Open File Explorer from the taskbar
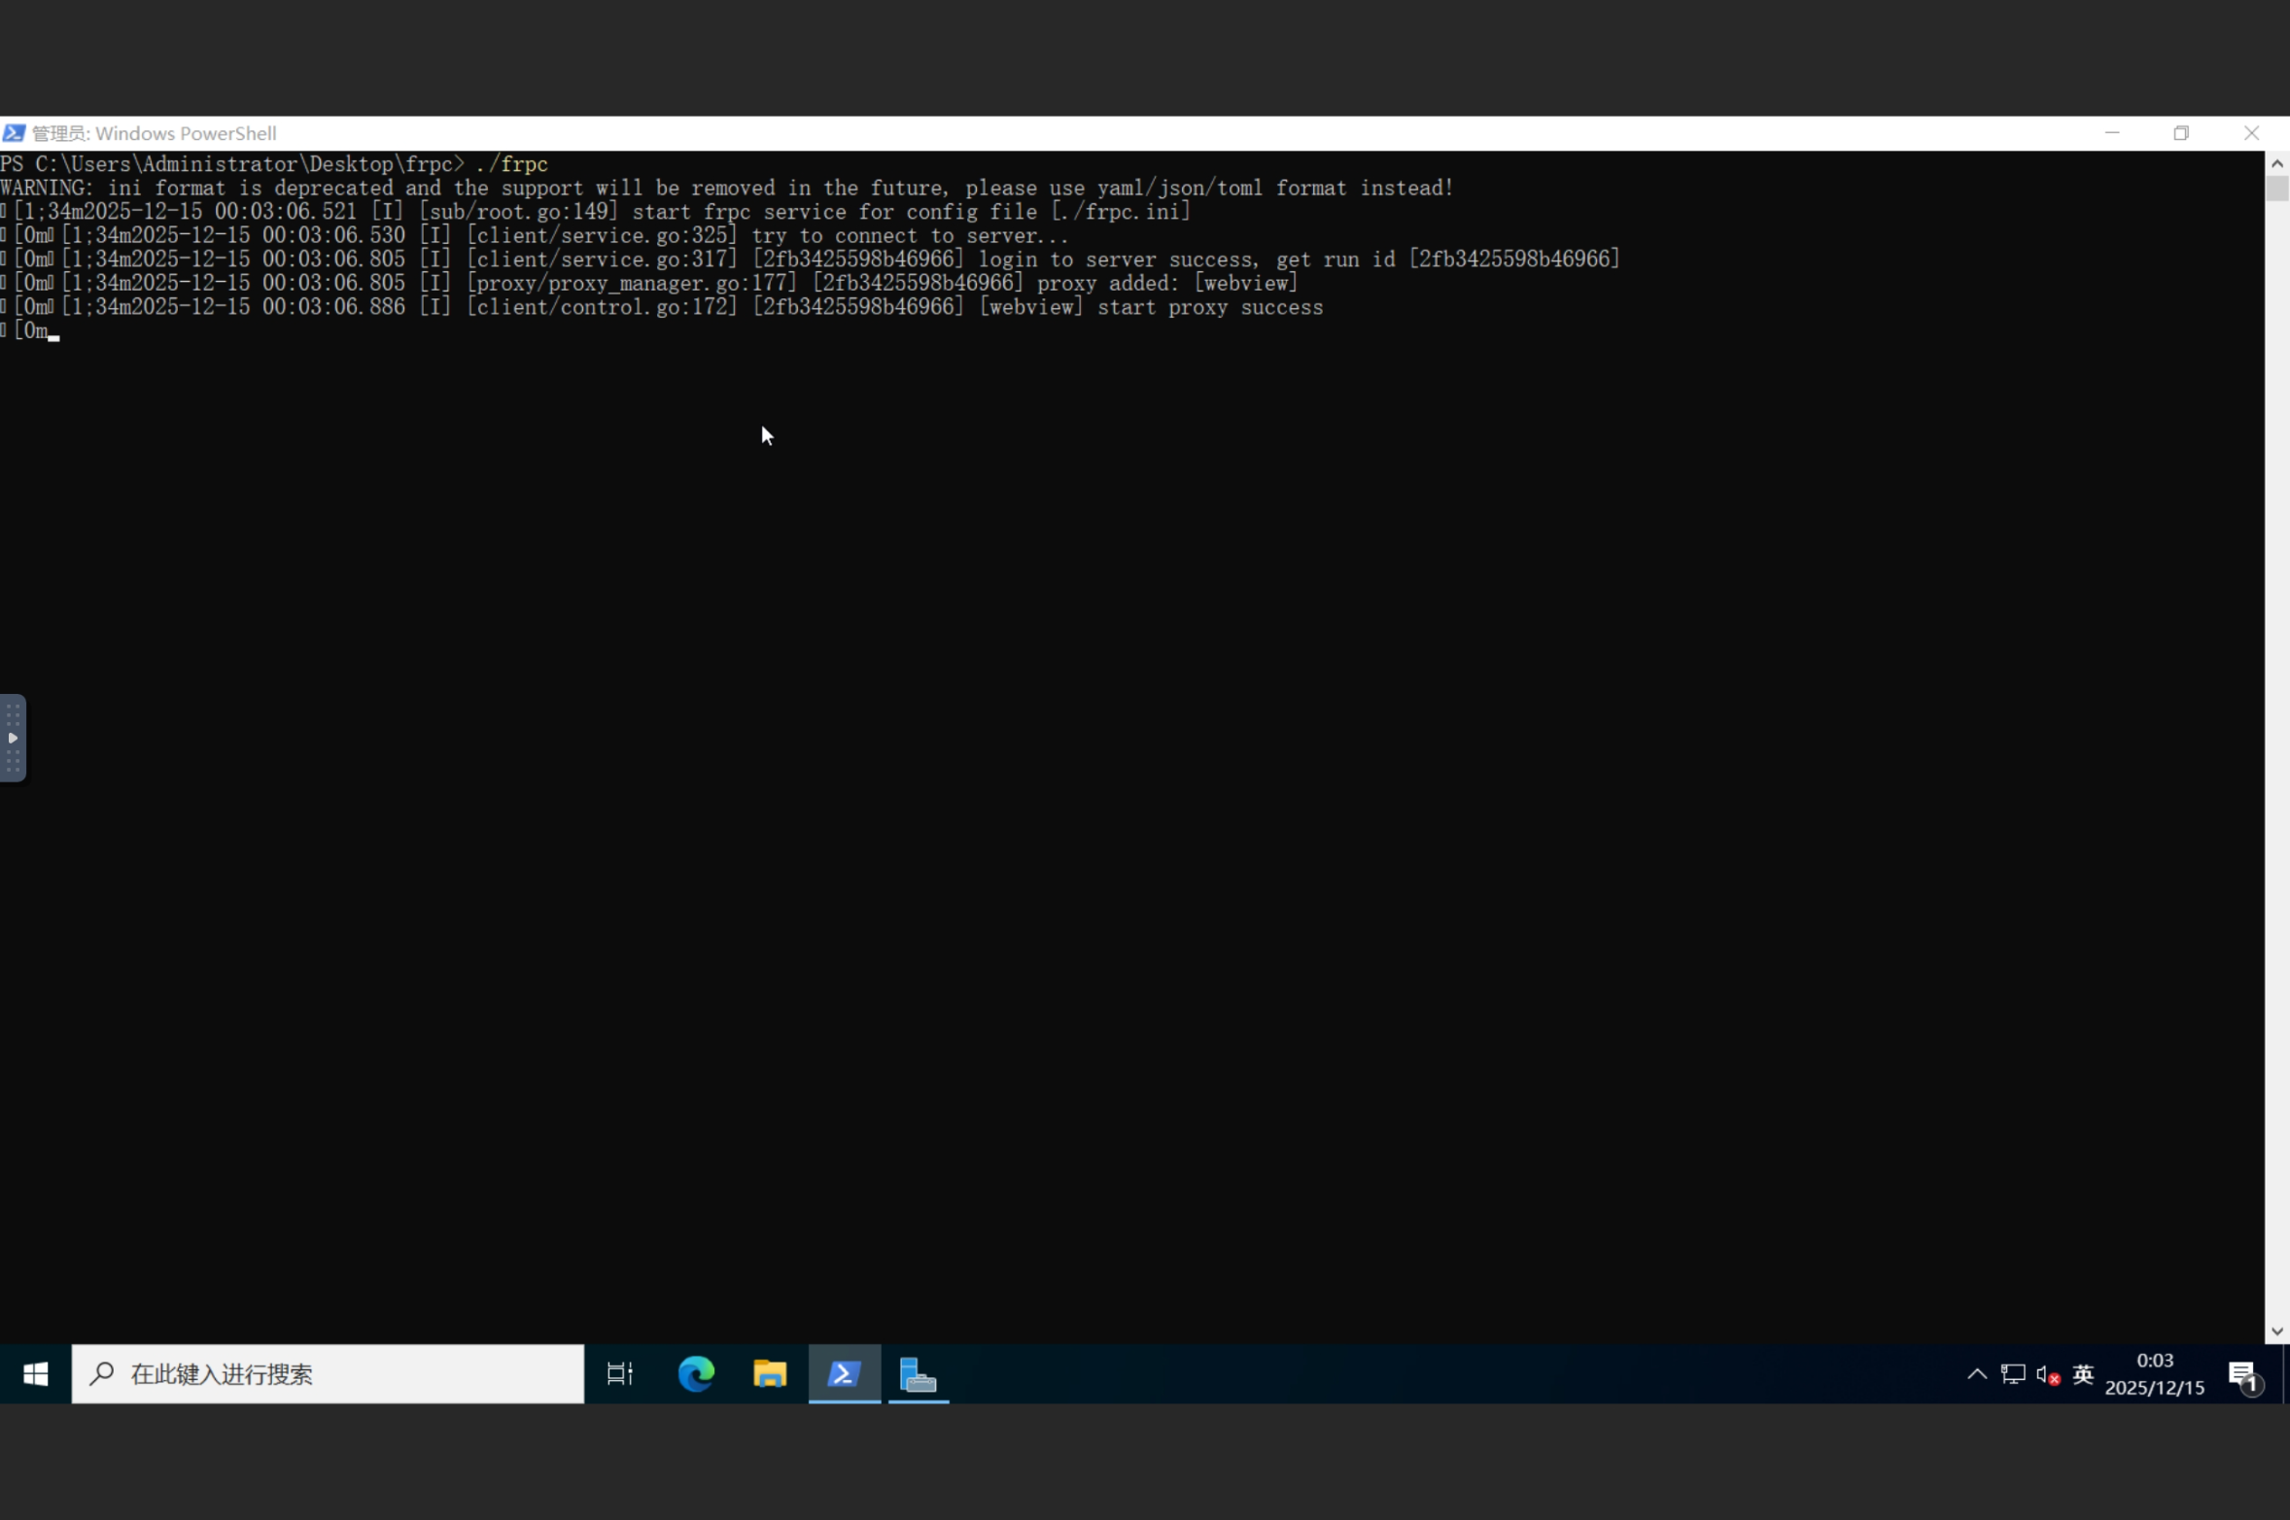Viewport: 2290px width, 1520px height. 770,1373
